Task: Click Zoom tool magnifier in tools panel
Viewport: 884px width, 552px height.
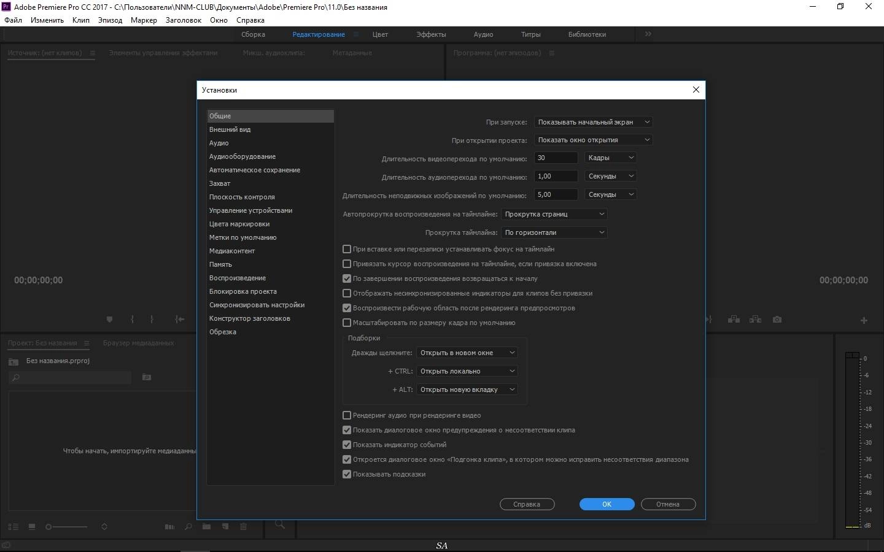Action: 280,524
